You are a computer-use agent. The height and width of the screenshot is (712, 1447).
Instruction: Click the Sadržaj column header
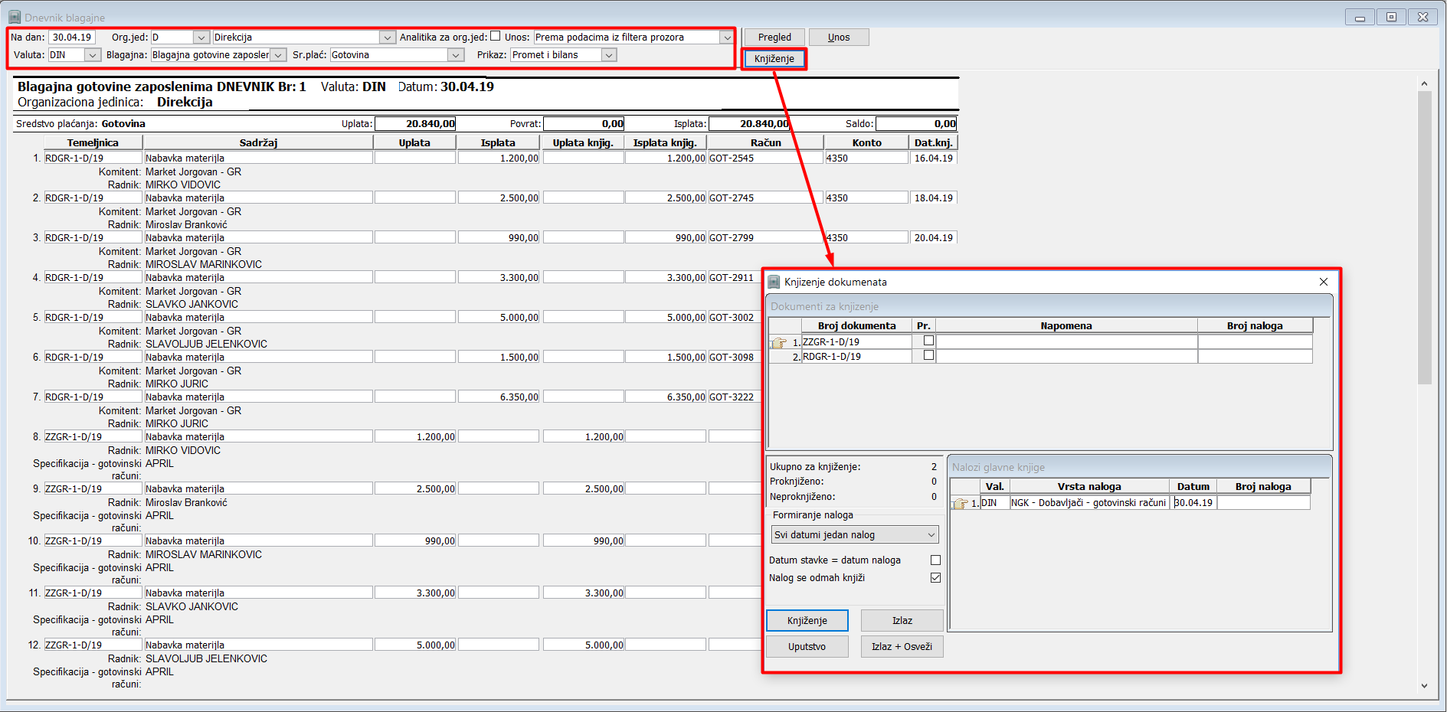point(258,142)
